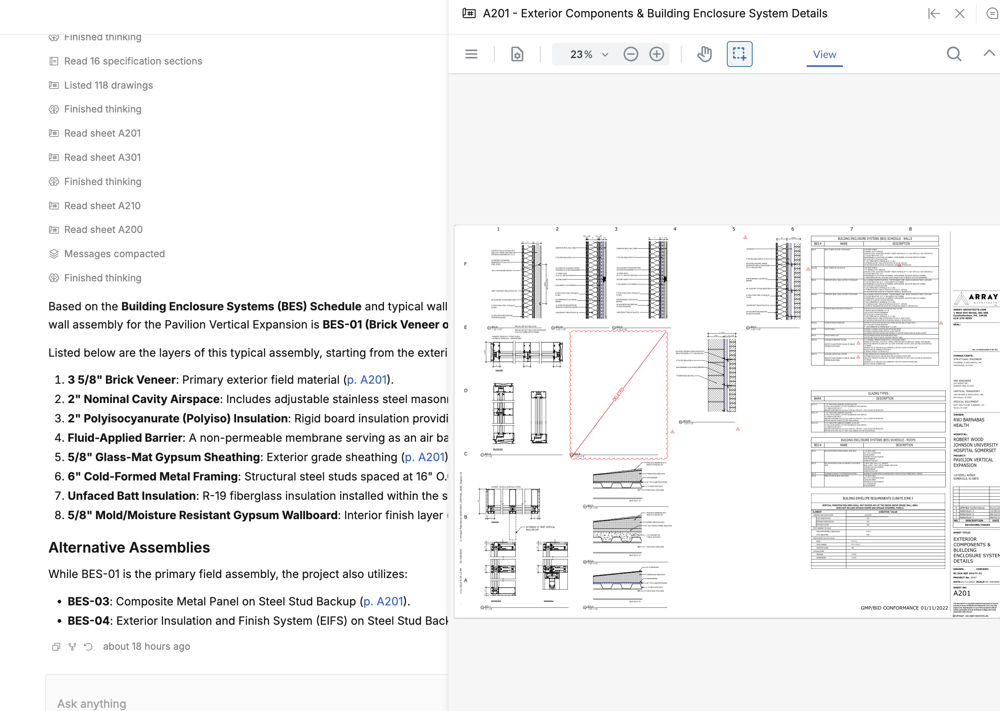Toggle the marquee area select tool
The height and width of the screenshot is (711, 1000).
739,54
